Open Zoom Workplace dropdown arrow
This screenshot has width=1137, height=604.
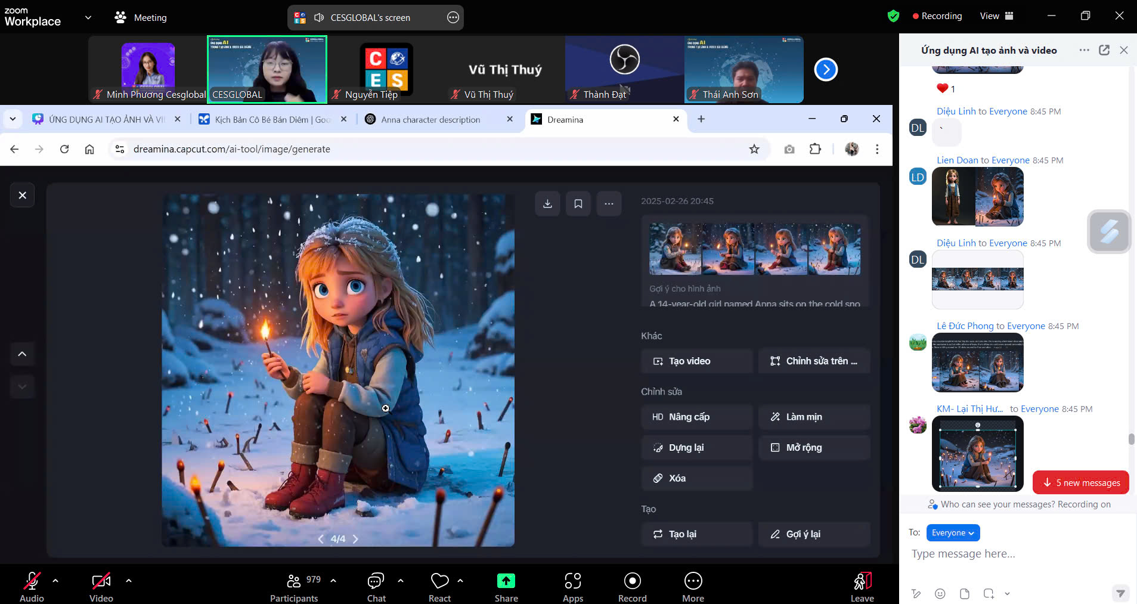click(88, 17)
